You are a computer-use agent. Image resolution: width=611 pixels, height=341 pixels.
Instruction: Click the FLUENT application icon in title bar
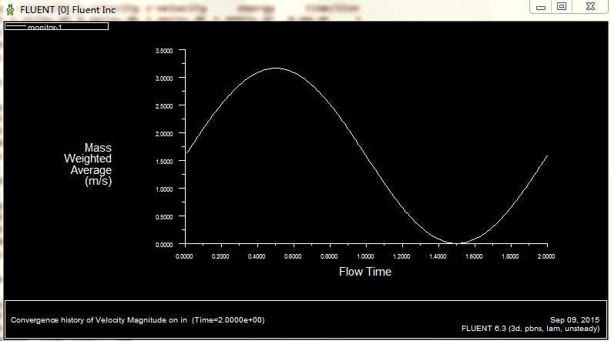point(11,9)
